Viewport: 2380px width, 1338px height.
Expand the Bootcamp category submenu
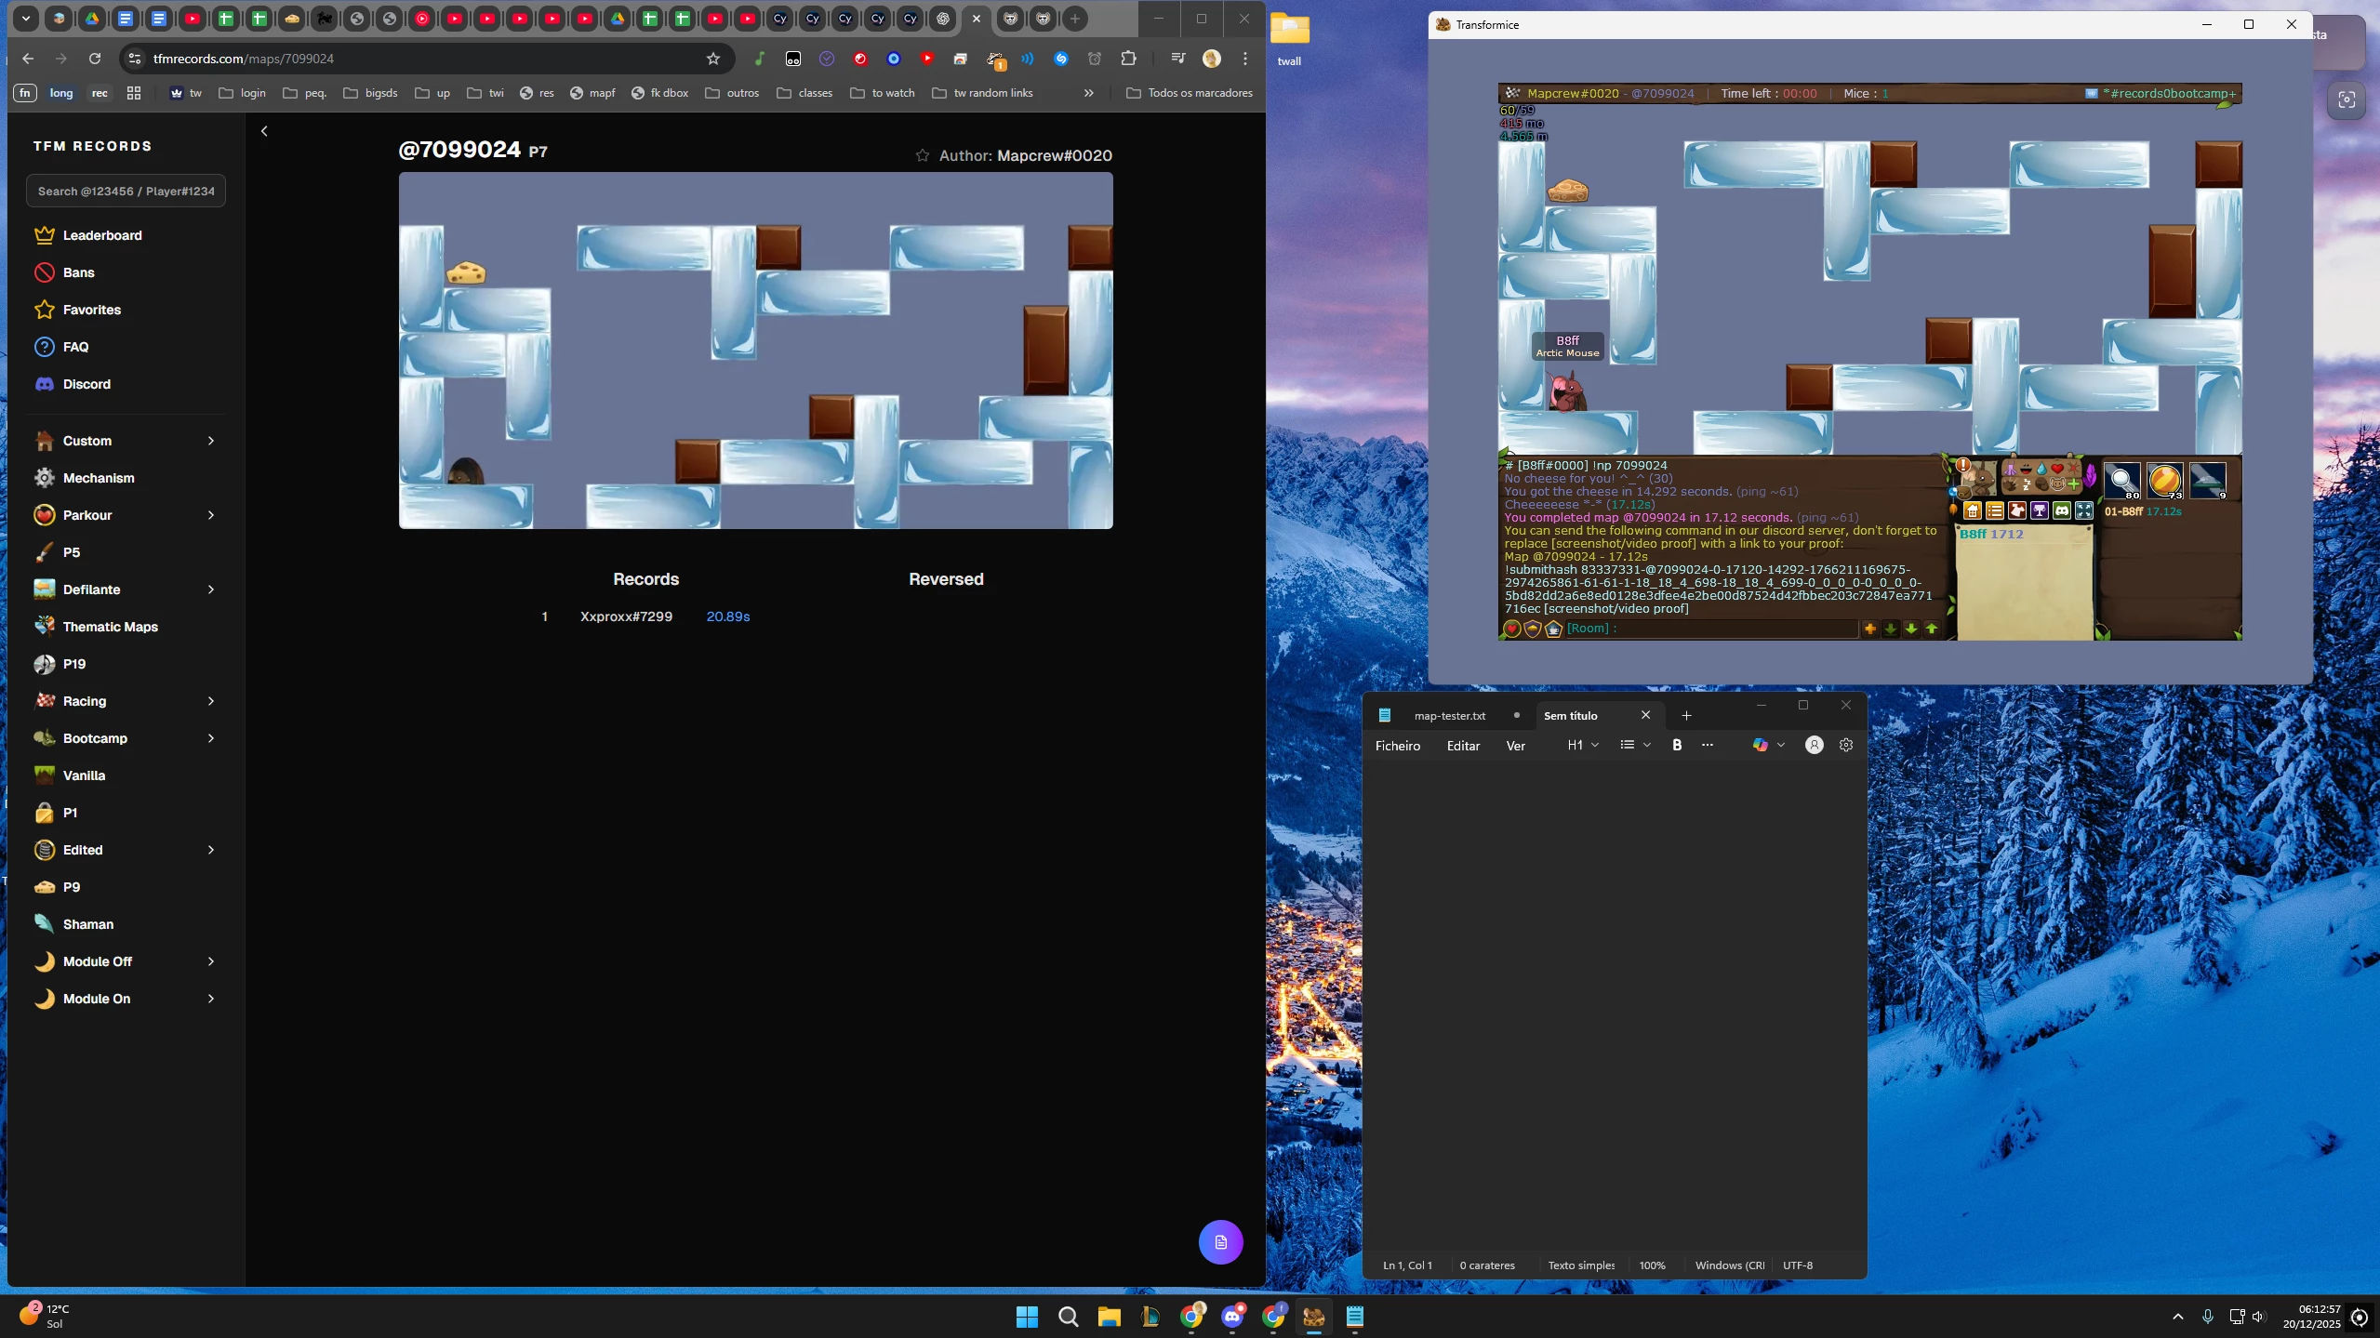pos(211,738)
